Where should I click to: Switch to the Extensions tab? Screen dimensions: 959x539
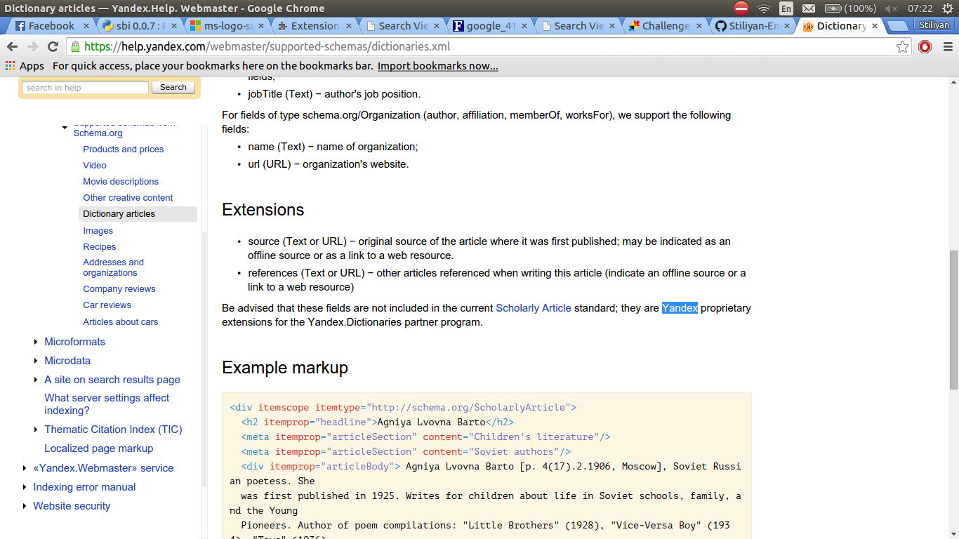tap(315, 26)
